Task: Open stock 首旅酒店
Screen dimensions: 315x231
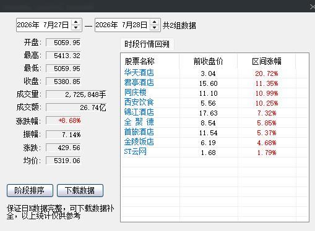Action: [139, 132]
